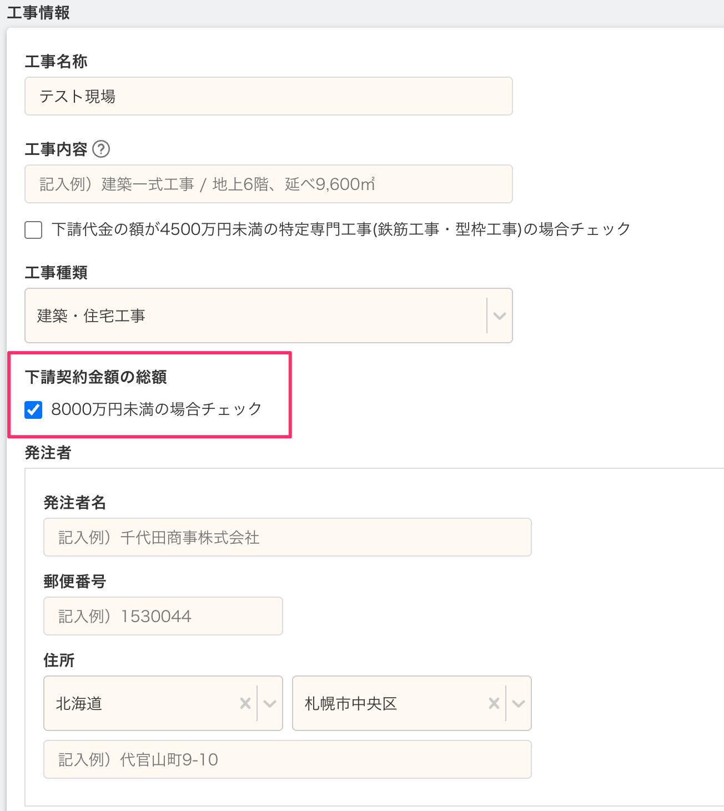This screenshot has height=811, width=724.
Task: Clear the 札幌市中央区 city selection
Action: click(494, 703)
